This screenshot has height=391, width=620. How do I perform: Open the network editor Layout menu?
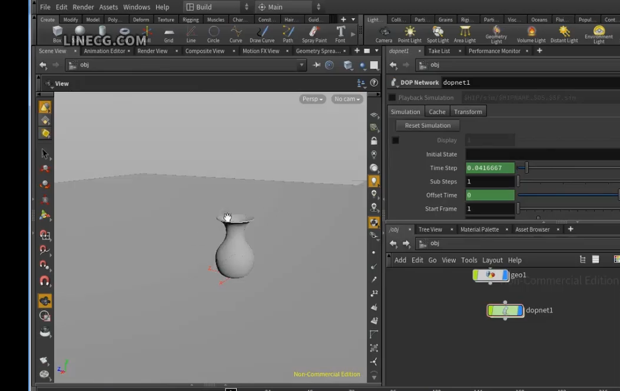point(492,260)
